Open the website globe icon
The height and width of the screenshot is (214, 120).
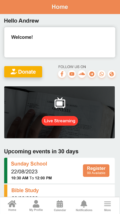111,74
